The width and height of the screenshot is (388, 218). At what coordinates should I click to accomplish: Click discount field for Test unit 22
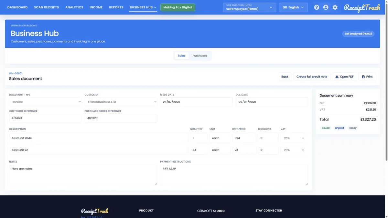[268, 150]
